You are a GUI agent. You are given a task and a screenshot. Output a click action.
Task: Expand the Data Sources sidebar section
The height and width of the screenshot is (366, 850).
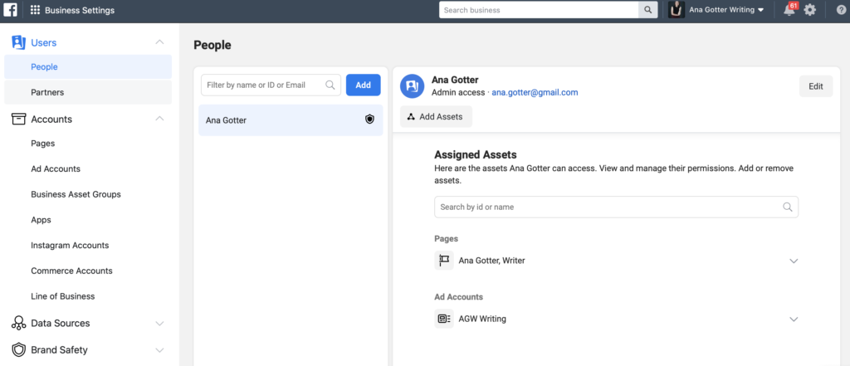coord(159,324)
